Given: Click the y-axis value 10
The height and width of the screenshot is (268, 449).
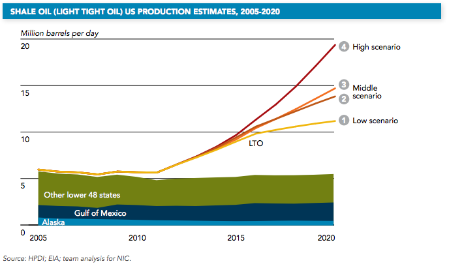Looking at the screenshot, I should [25, 140].
